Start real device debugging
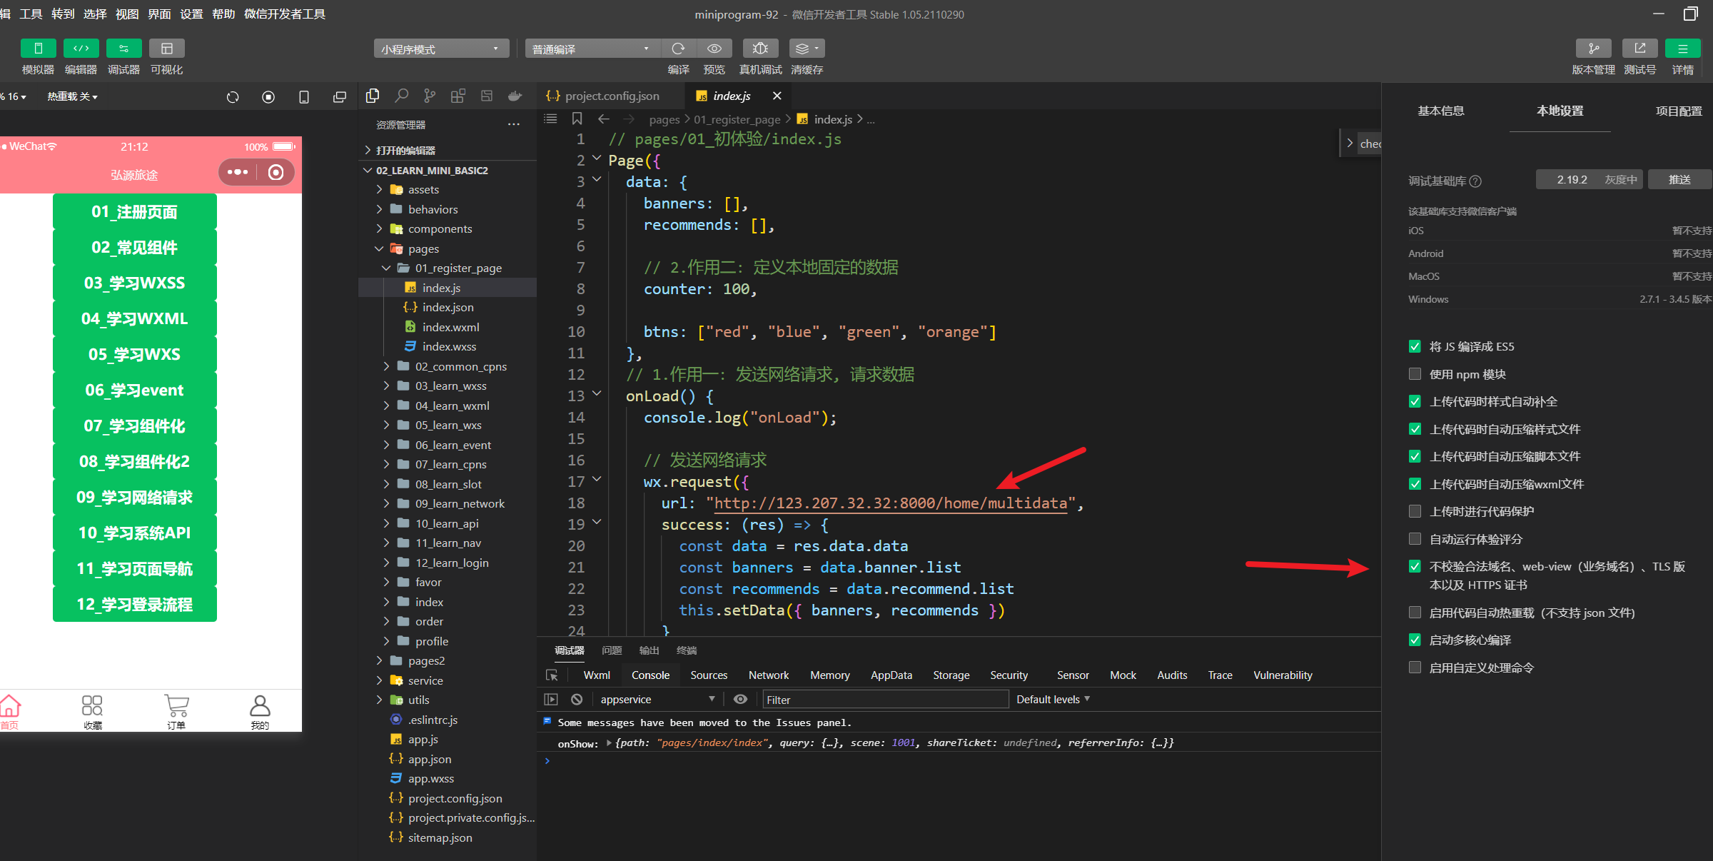 [760, 49]
